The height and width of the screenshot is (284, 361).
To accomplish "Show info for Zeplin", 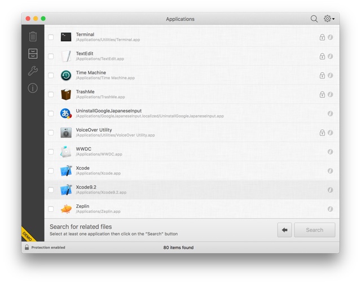I will click(330, 209).
